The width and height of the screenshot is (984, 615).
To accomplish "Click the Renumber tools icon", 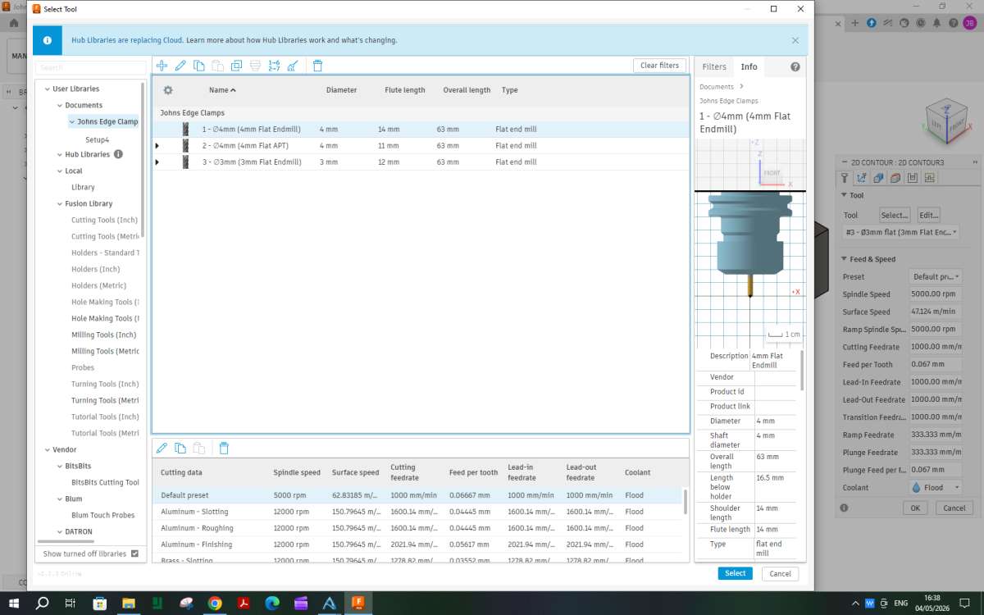I will click(x=274, y=66).
